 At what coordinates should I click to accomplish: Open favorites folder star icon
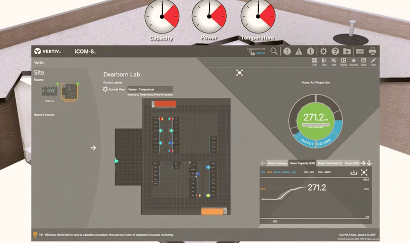(x=347, y=51)
